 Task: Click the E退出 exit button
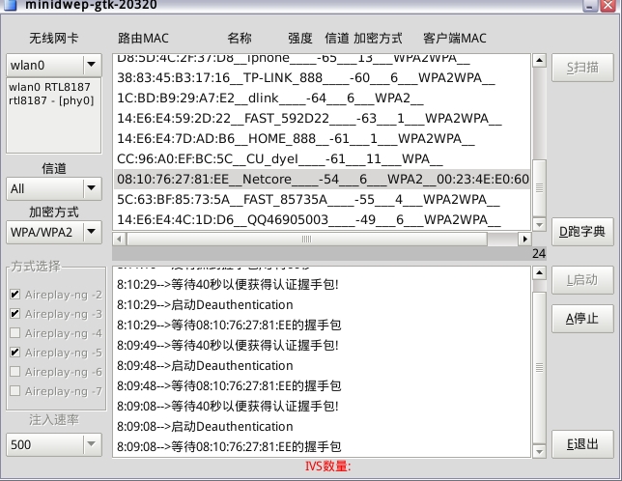click(581, 443)
